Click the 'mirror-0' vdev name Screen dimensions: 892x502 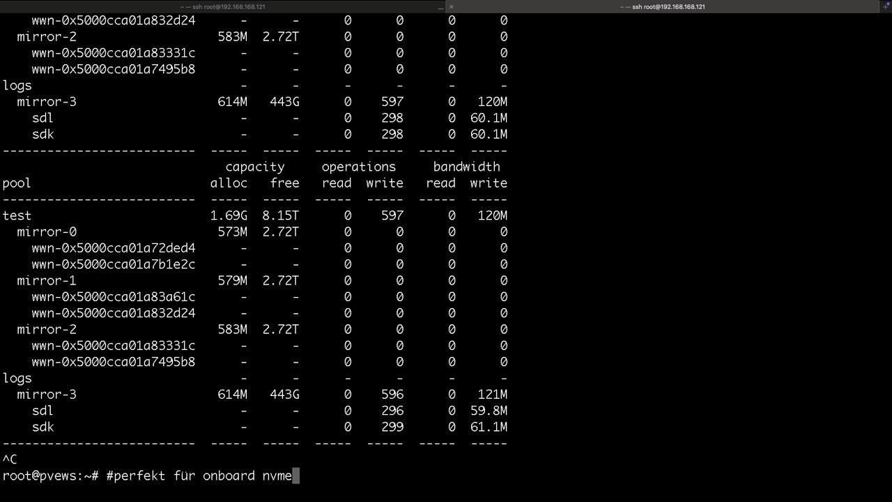pyautogui.click(x=47, y=231)
